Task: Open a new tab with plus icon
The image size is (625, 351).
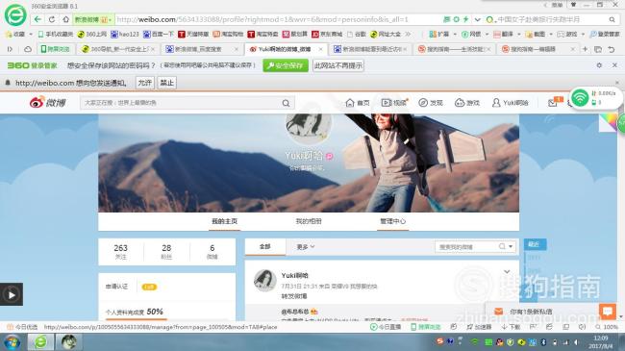Action: click(x=585, y=49)
